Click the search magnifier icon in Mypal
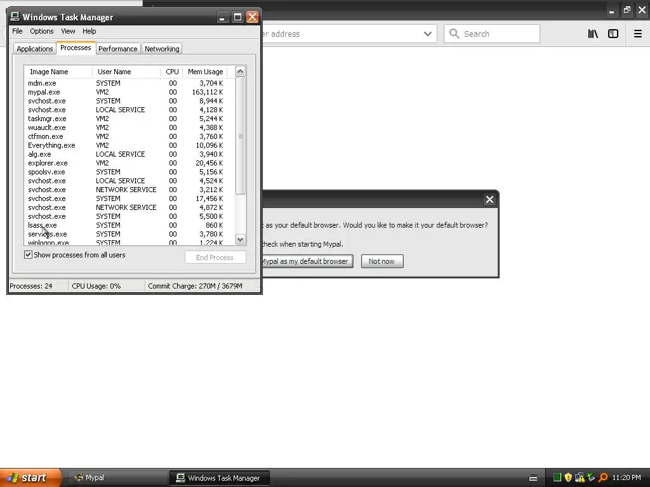The width and height of the screenshot is (650, 487). point(454,34)
